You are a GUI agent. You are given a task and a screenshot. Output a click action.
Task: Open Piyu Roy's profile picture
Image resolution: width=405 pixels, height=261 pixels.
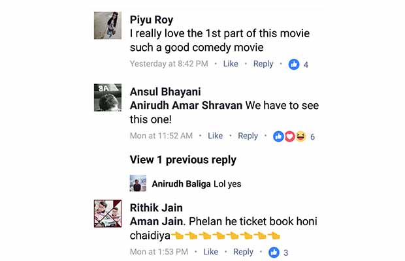pyautogui.click(x=108, y=25)
